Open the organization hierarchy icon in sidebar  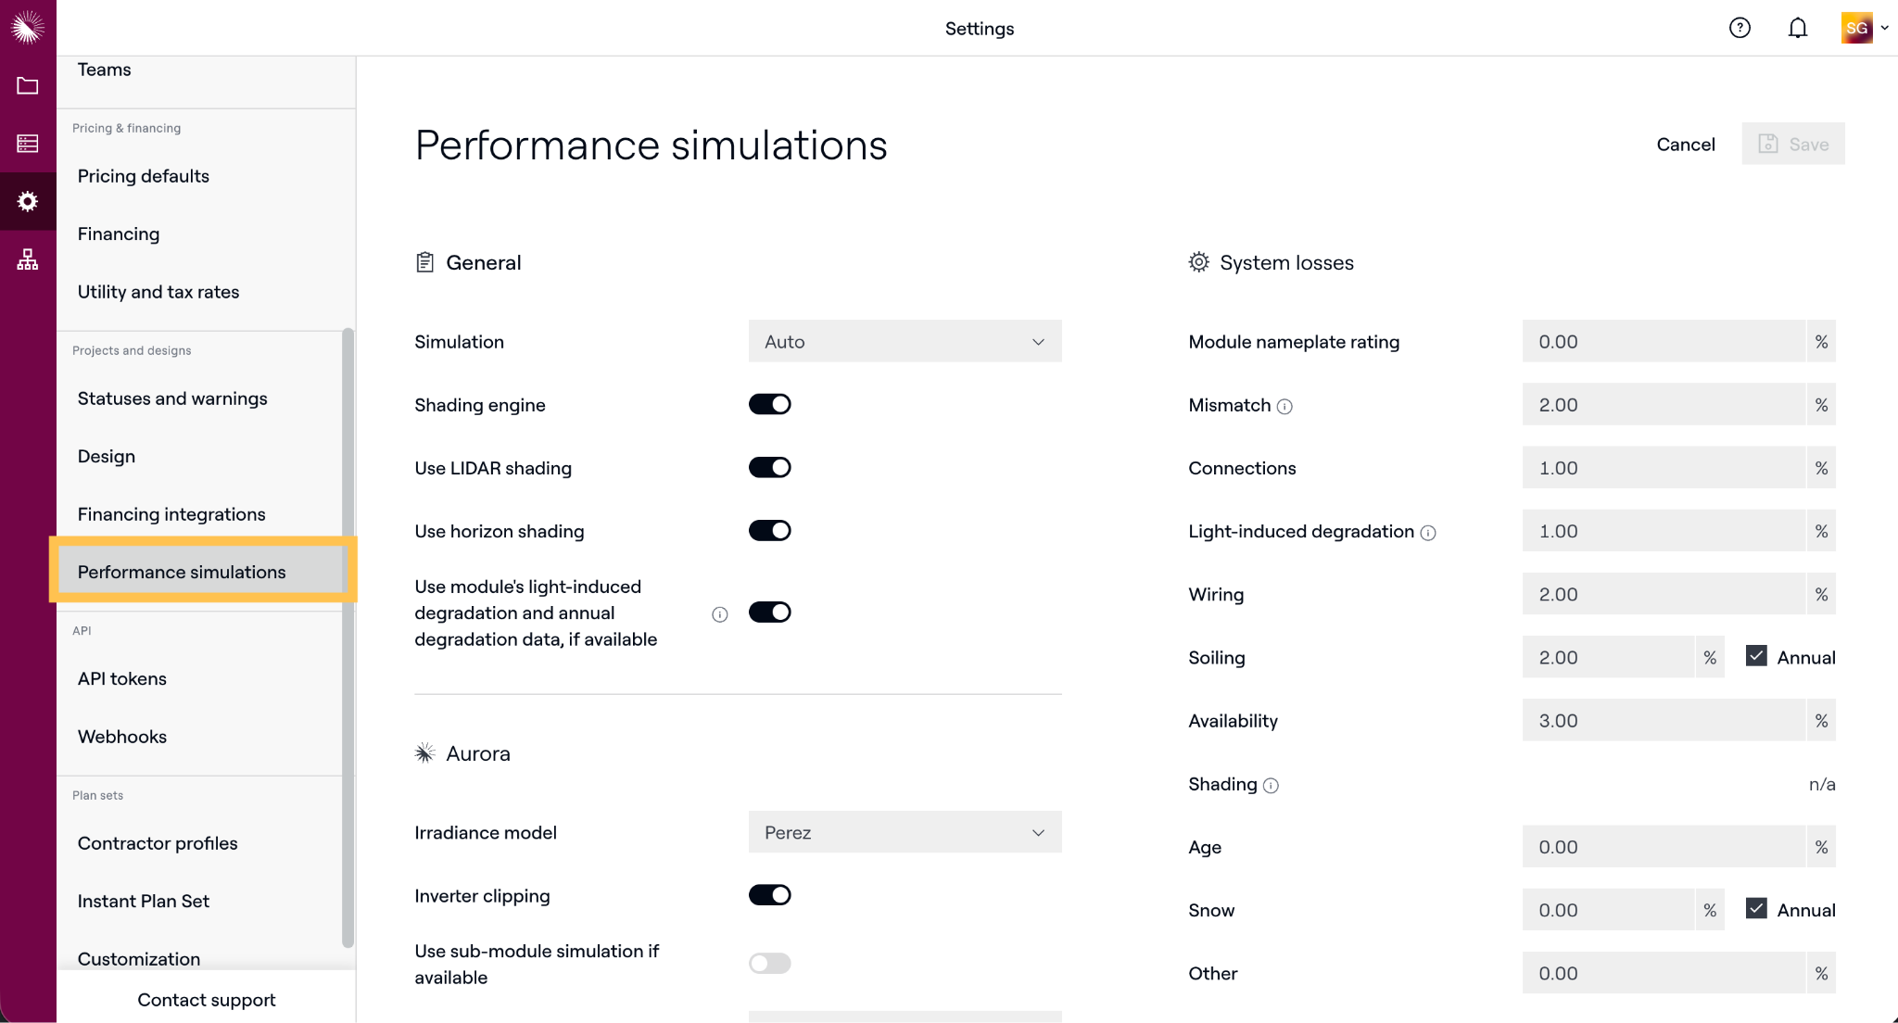point(28,259)
